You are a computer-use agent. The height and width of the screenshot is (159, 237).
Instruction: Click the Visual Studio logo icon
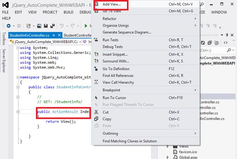[6, 5]
